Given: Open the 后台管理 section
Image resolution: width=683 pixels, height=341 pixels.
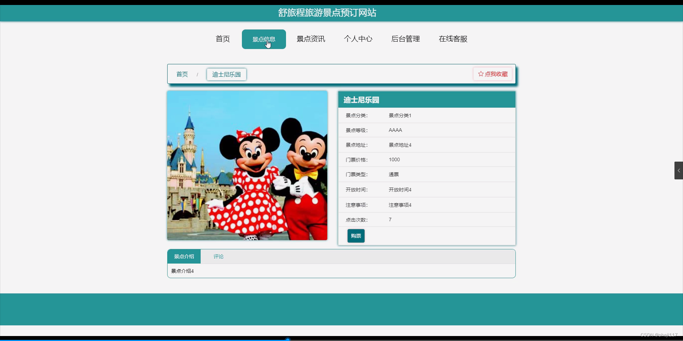Looking at the screenshot, I should pos(405,39).
